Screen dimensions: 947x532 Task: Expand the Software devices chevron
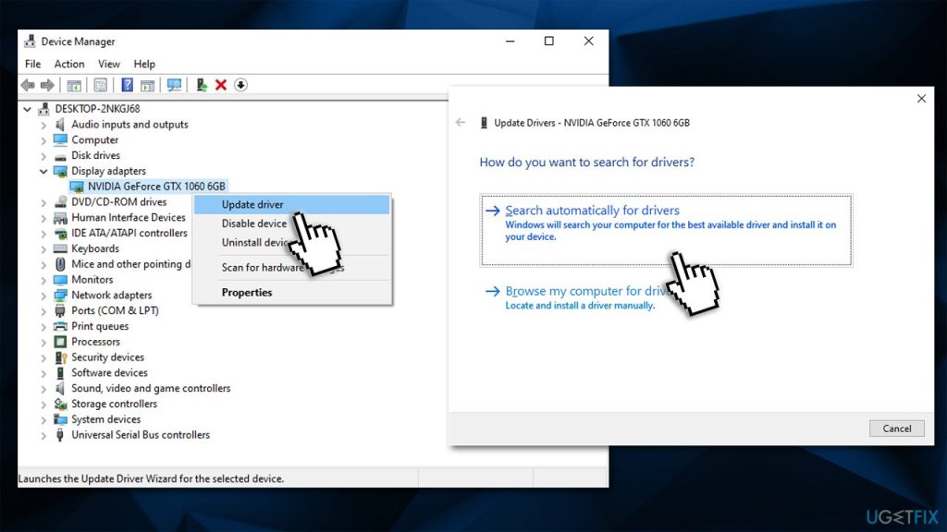pyautogui.click(x=43, y=373)
